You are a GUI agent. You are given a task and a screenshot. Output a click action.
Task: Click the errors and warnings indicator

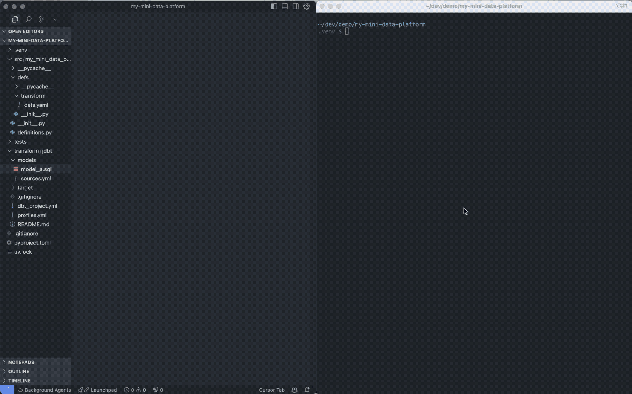135,390
